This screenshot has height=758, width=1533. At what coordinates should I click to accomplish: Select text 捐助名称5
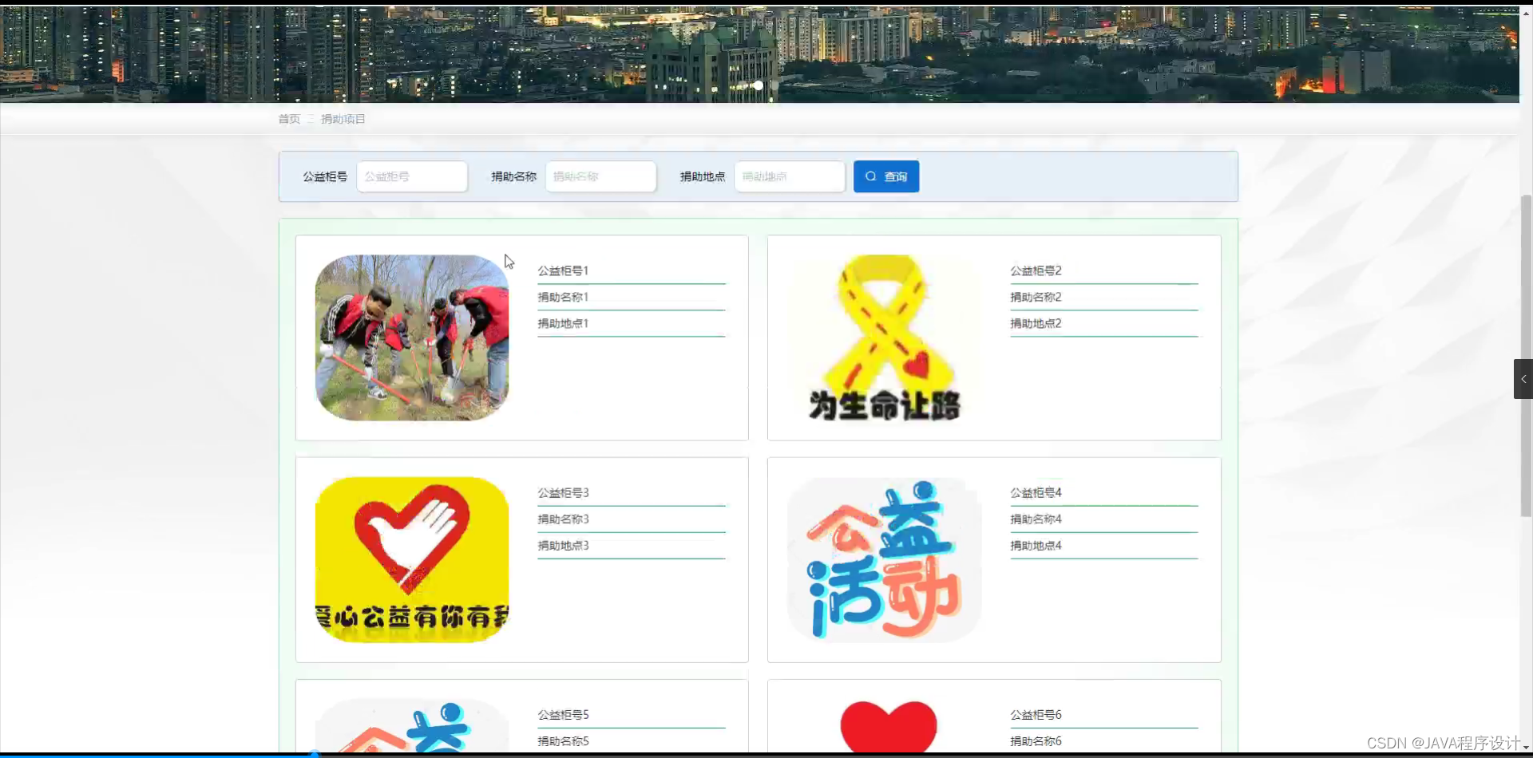pyautogui.click(x=563, y=741)
